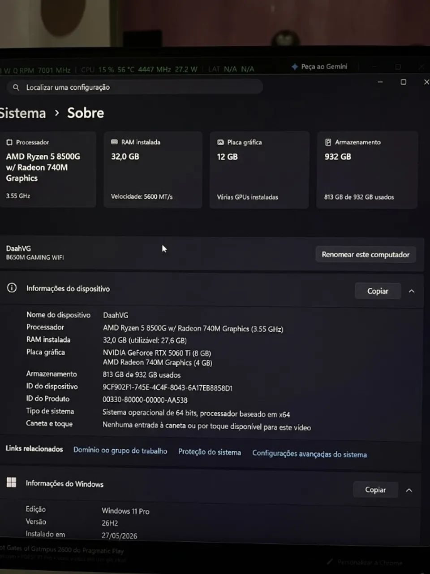Select the install date 27/05/2026
430x574 pixels.
120,535
